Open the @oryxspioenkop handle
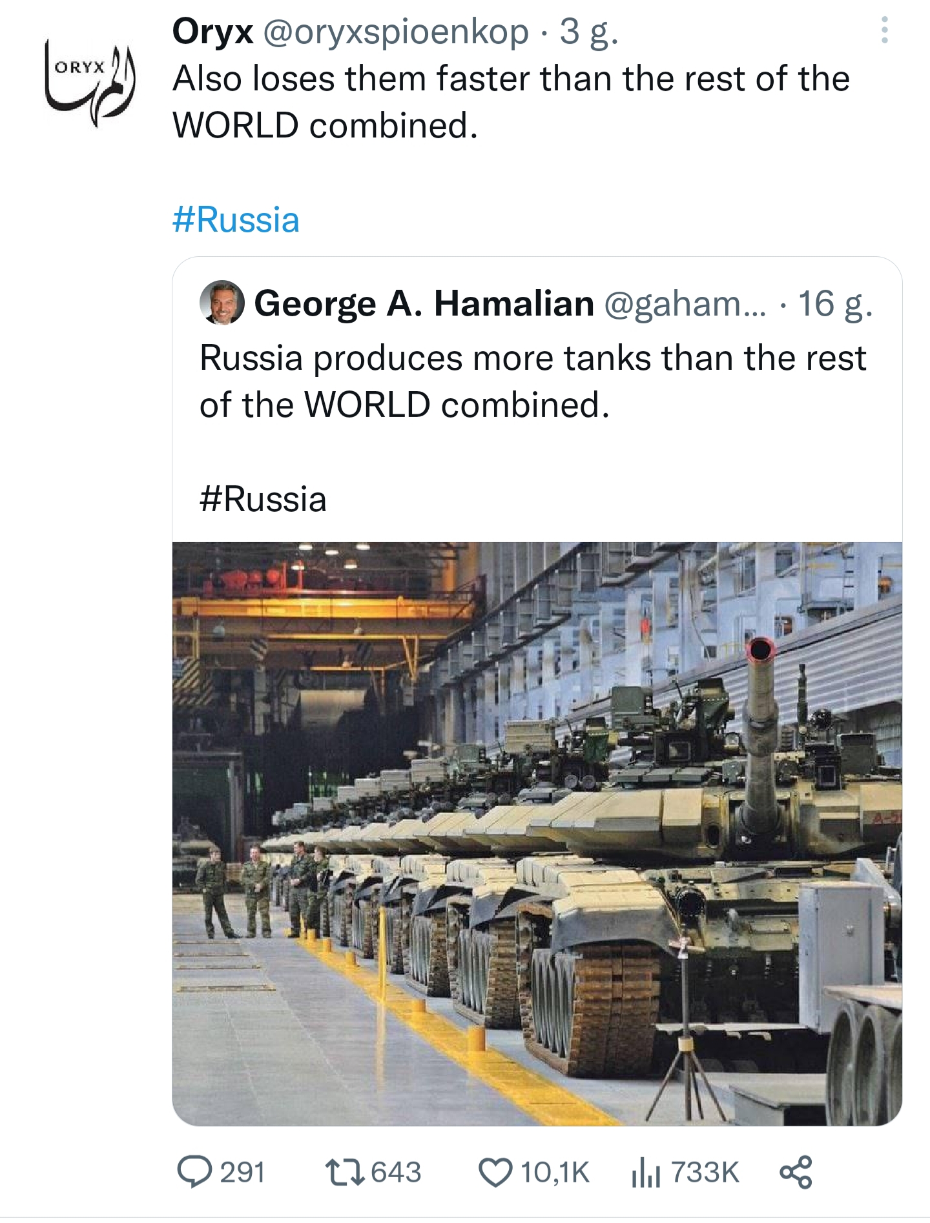Screen dimensions: 930x1223 (x=395, y=32)
